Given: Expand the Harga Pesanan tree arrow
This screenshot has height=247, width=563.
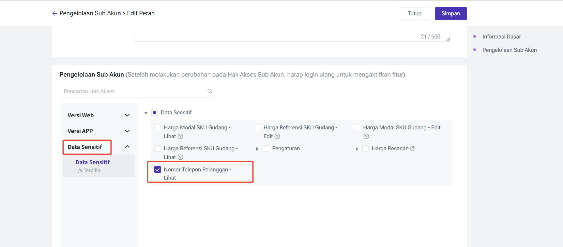Looking at the screenshot, I should [x=357, y=149].
